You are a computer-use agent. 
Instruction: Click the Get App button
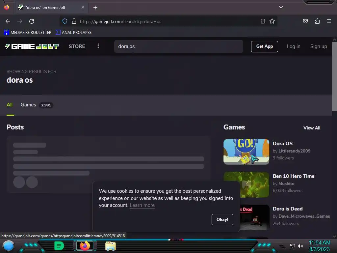coord(264,46)
